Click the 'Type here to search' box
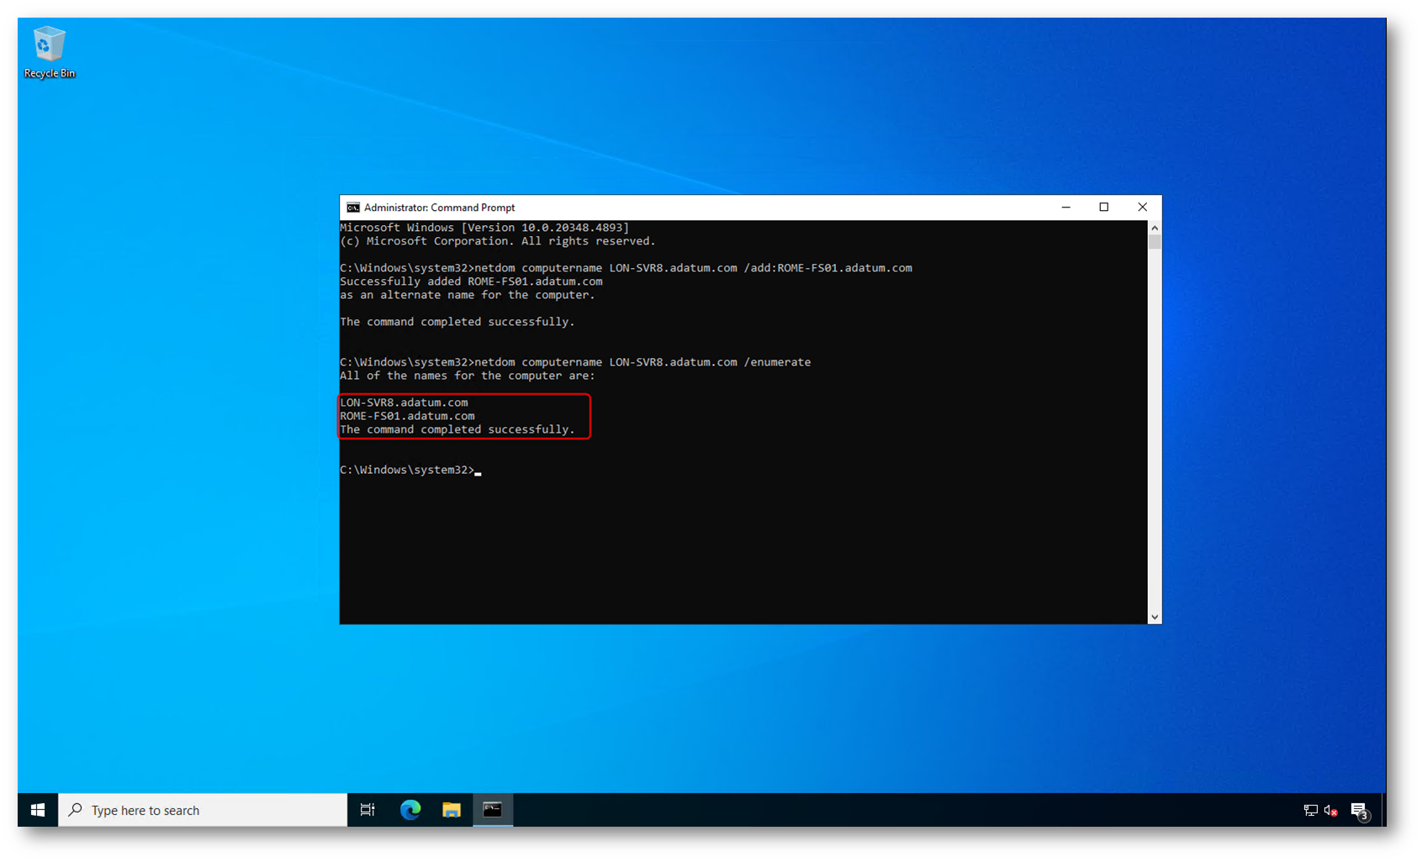Viewport: 1422px width, 862px height. [x=202, y=810]
